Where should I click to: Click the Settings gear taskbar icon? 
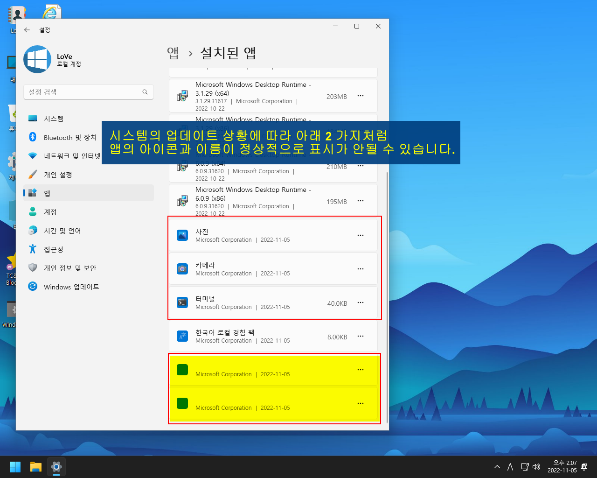click(x=56, y=467)
